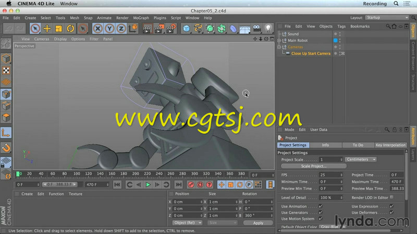Screen dimensions: 417x234
Task: Toggle Y axis lock
Action: 109,29
